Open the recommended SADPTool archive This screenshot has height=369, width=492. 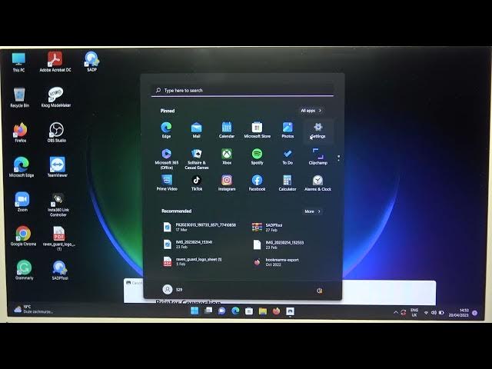(268, 228)
